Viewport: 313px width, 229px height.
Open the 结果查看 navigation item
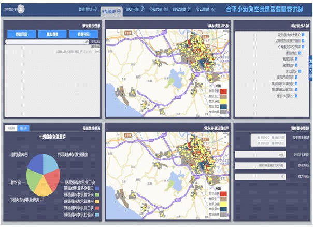88,9
